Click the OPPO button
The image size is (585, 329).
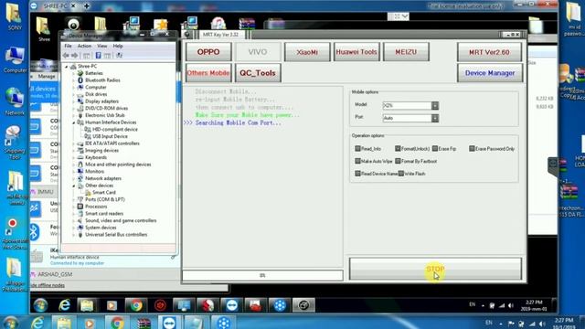coord(208,52)
